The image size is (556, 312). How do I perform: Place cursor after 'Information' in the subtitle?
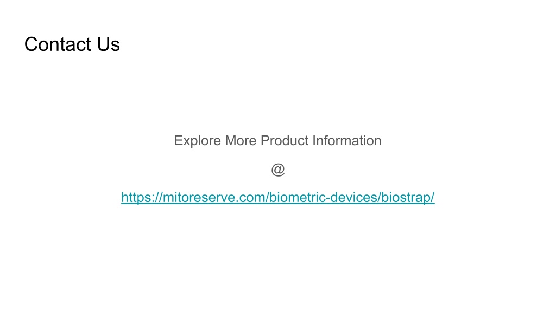(382, 141)
